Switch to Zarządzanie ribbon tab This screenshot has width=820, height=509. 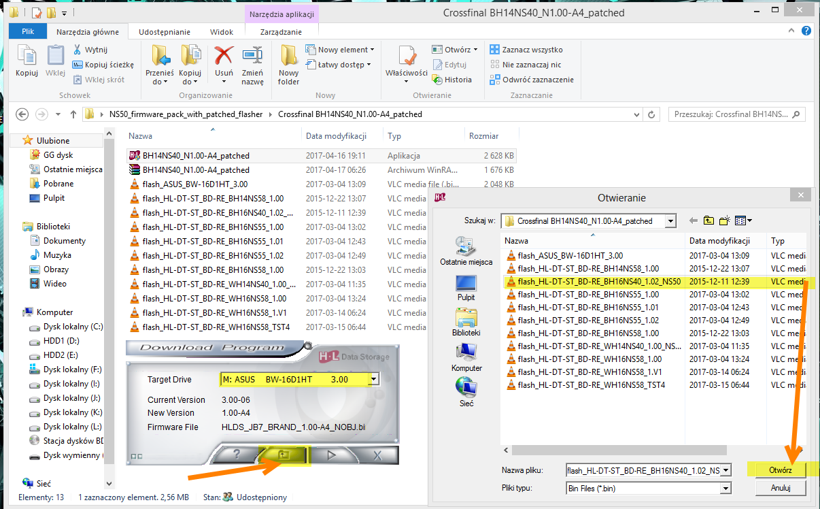[281, 32]
